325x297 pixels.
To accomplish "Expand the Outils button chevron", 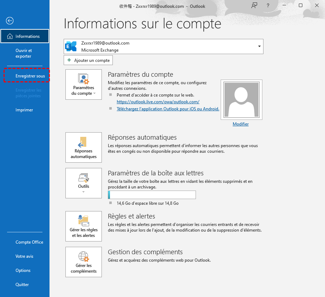I will [x=83, y=192].
